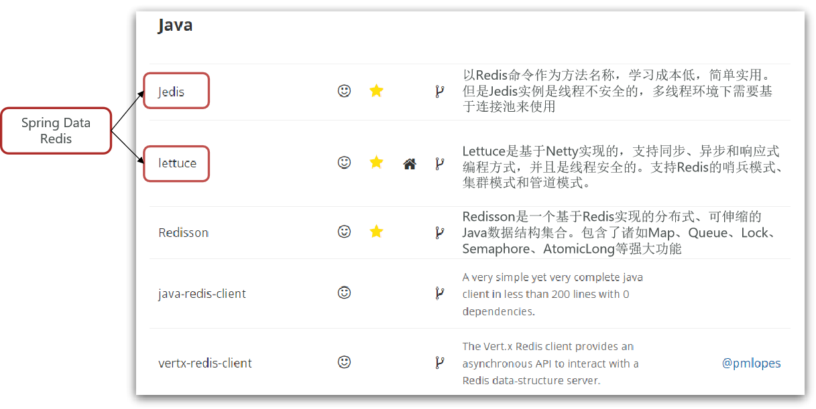The image size is (816, 409).
Task: Click the yellow star beside Jedis
Action: 376,90
